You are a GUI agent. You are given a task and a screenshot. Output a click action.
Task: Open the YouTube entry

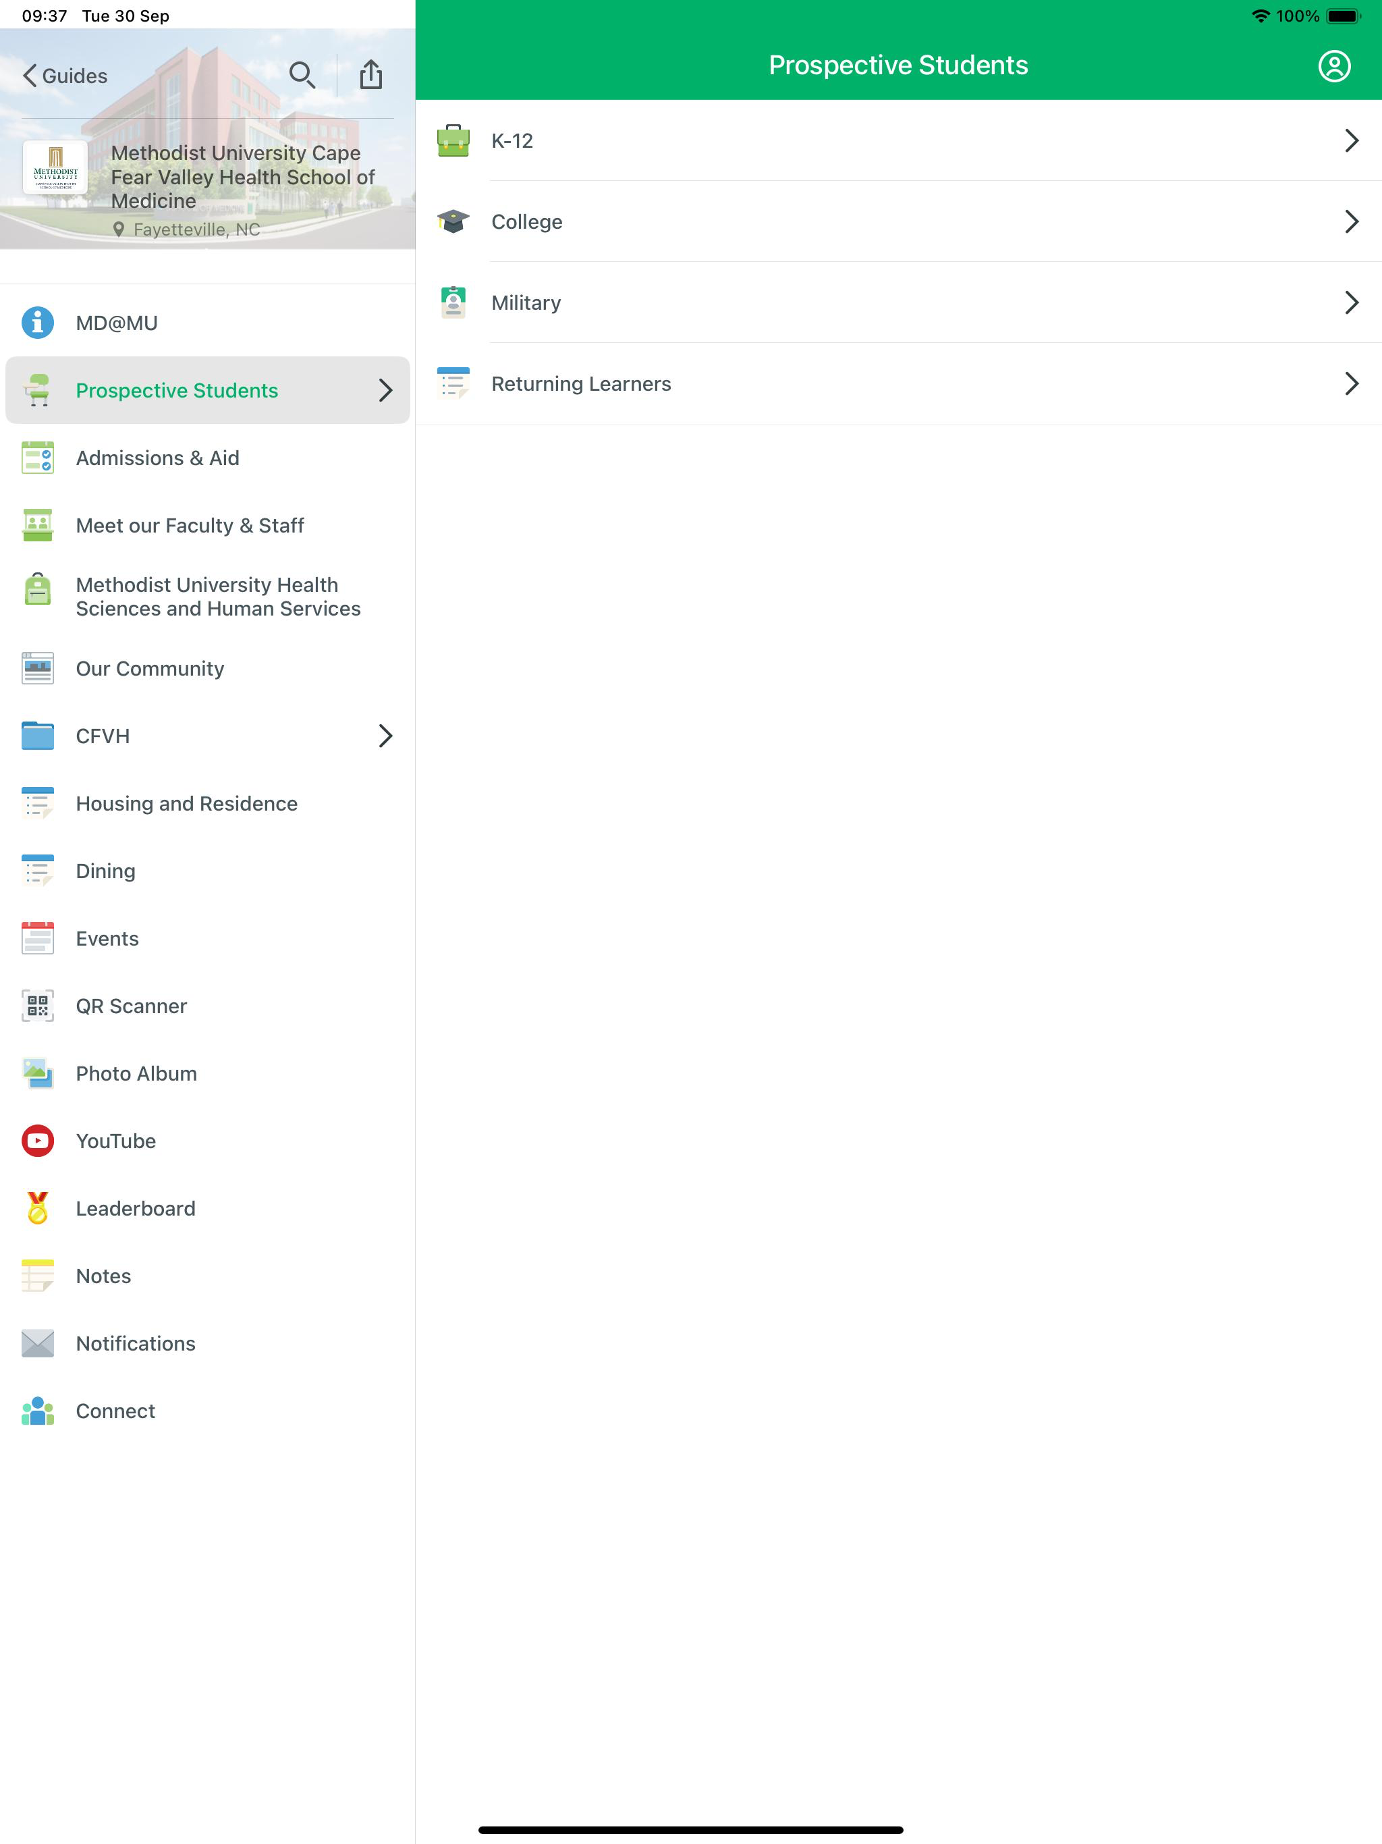pos(208,1141)
